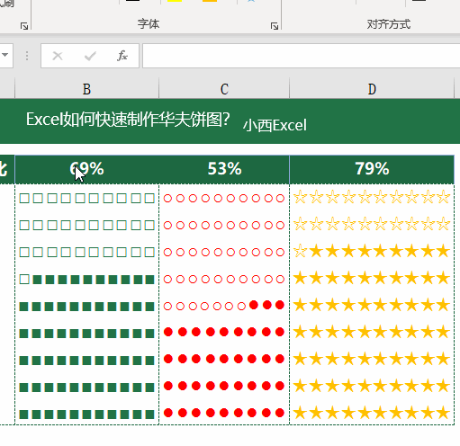Click the 小西Excel text

275,125
